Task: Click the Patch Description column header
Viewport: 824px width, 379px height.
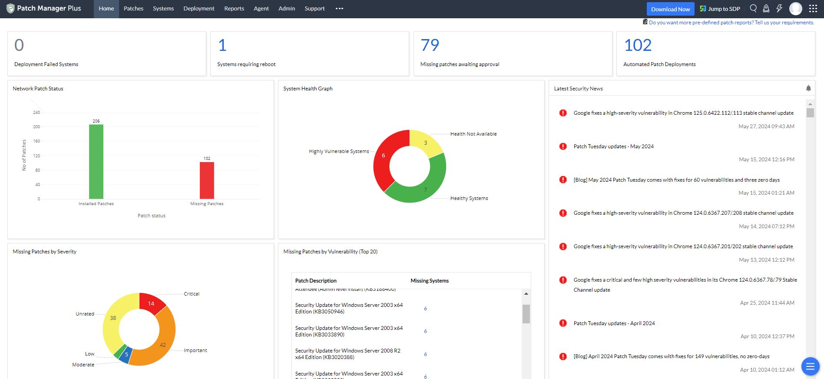Action: pyautogui.click(x=316, y=281)
